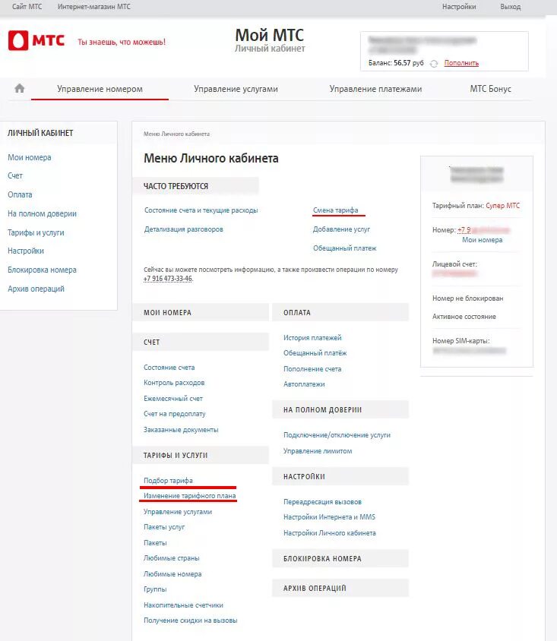Open Состояние счета и текущие расходы
Image resolution: width=557 pixels, height=641 pixels.
201,210
